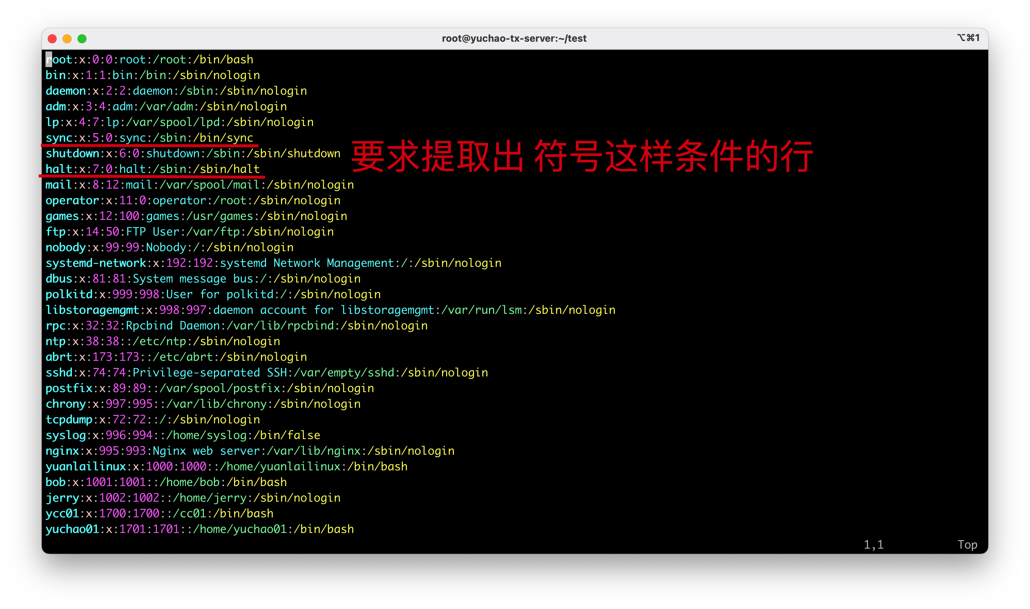Place cursor on the root user line
Screen dimensions: 1030x609
149,60
